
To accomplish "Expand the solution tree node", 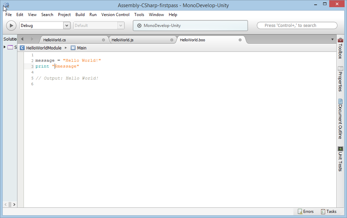I will click(4, 47).
